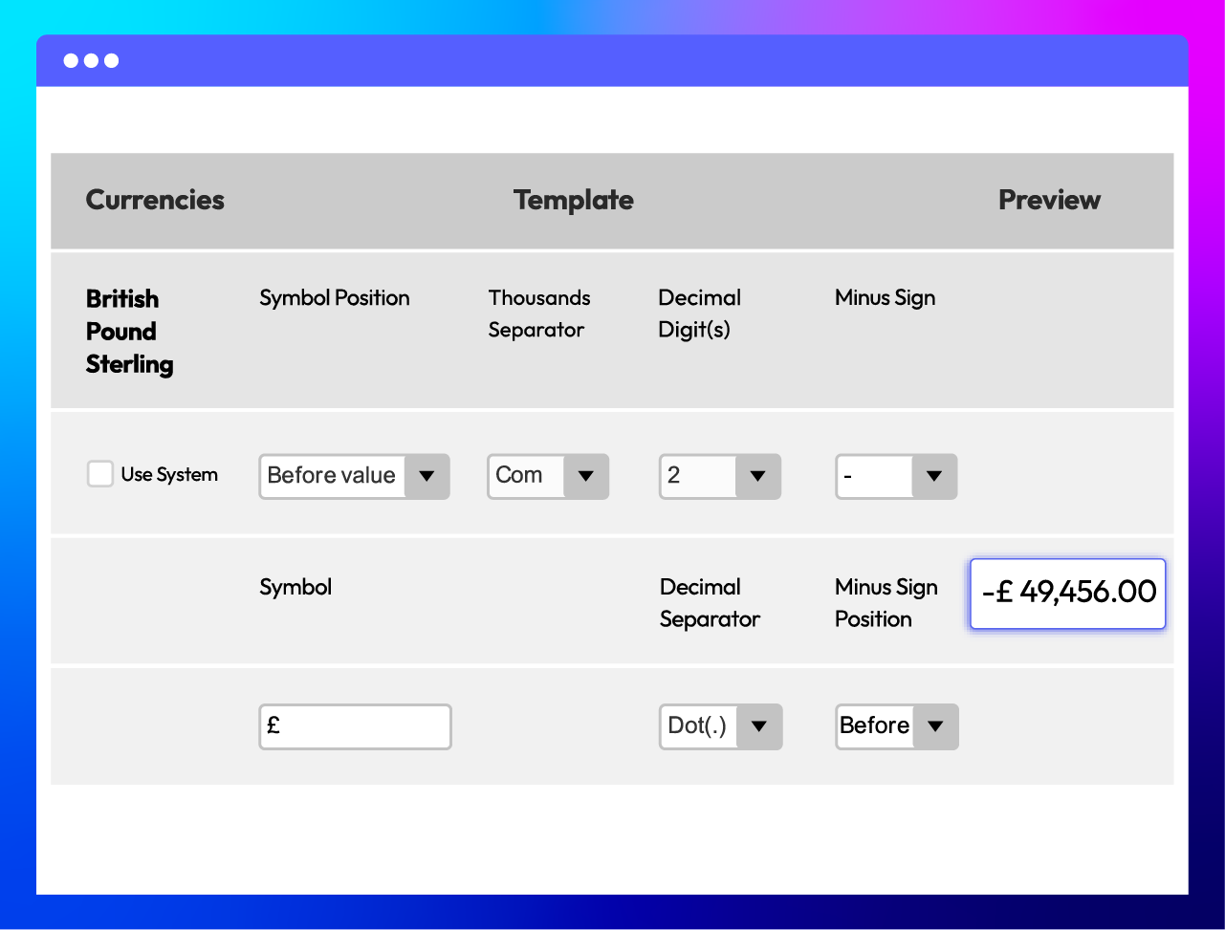Click the first circle in the title bar

coord(71,60)
